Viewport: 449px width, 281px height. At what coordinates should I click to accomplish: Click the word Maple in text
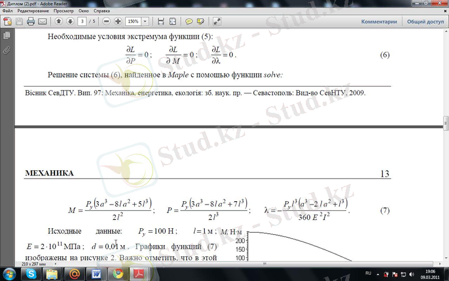[x=178, y=75]
